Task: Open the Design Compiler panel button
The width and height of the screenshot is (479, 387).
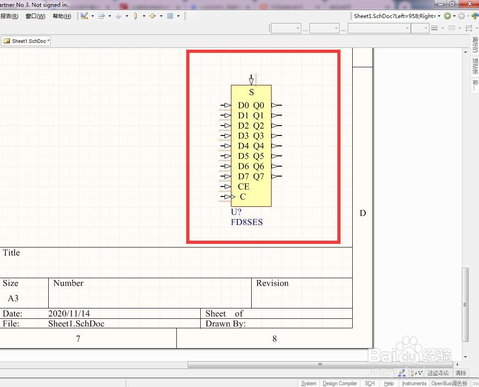Action: (x=340, y=383)
